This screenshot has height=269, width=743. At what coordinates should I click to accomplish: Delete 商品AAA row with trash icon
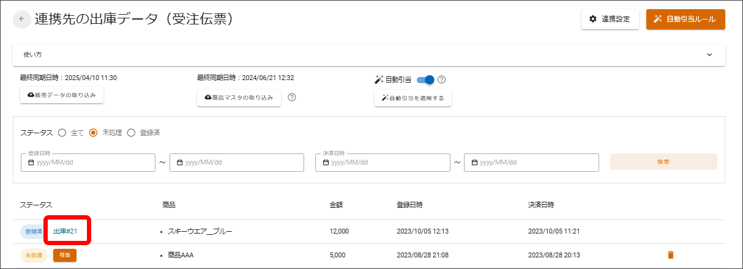(670, 255)
